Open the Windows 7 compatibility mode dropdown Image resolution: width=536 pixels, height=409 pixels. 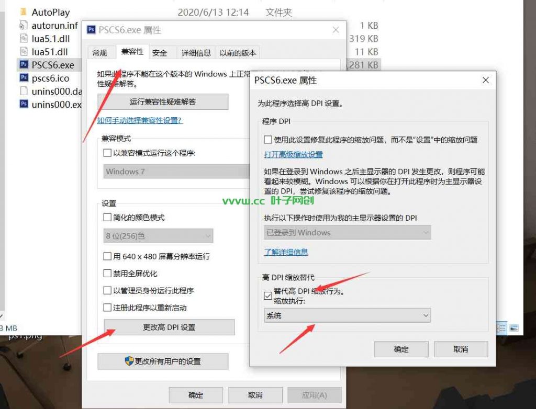coord(177,171)
